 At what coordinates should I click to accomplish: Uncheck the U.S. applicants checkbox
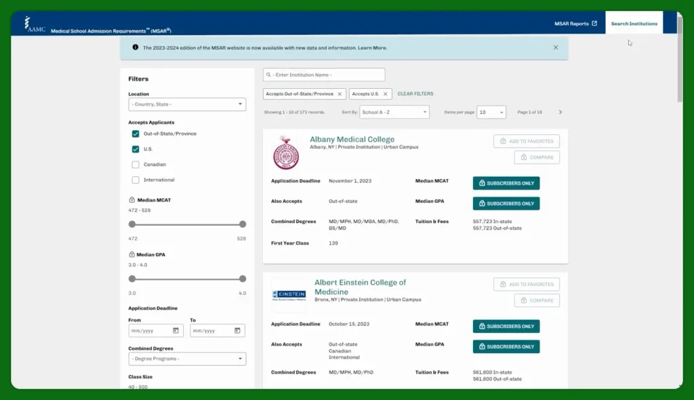coord(136,149)
